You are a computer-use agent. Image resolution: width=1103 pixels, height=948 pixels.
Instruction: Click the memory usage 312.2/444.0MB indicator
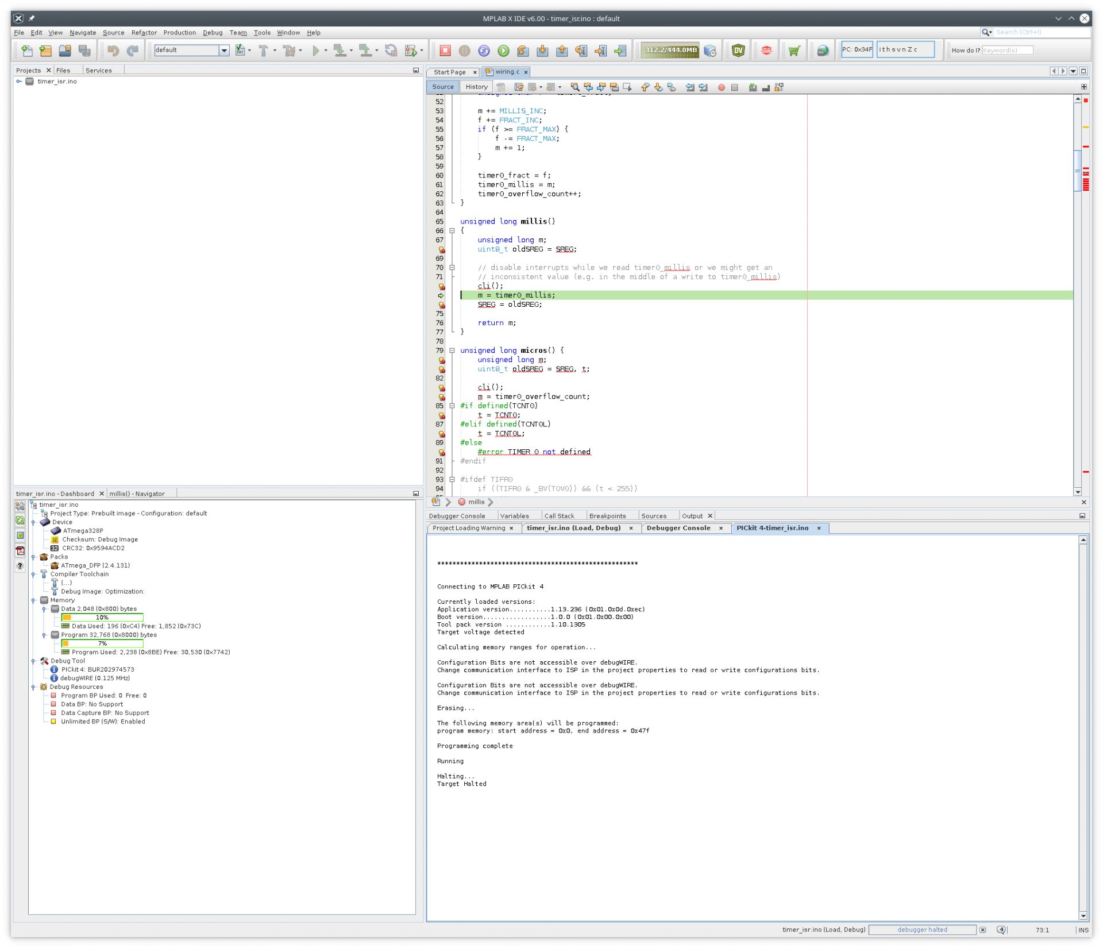[x=670, y=51]
